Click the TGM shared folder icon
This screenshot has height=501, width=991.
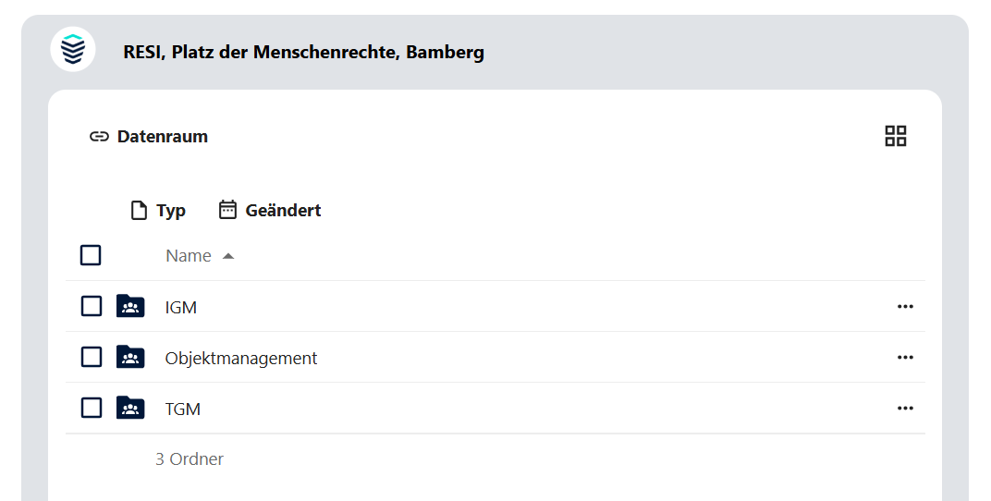click(x=130, y=408)
